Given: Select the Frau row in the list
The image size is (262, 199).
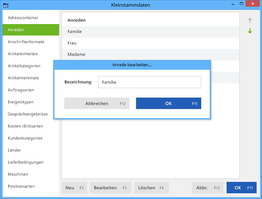Looking at the screenshot, I should pos(150,43).
